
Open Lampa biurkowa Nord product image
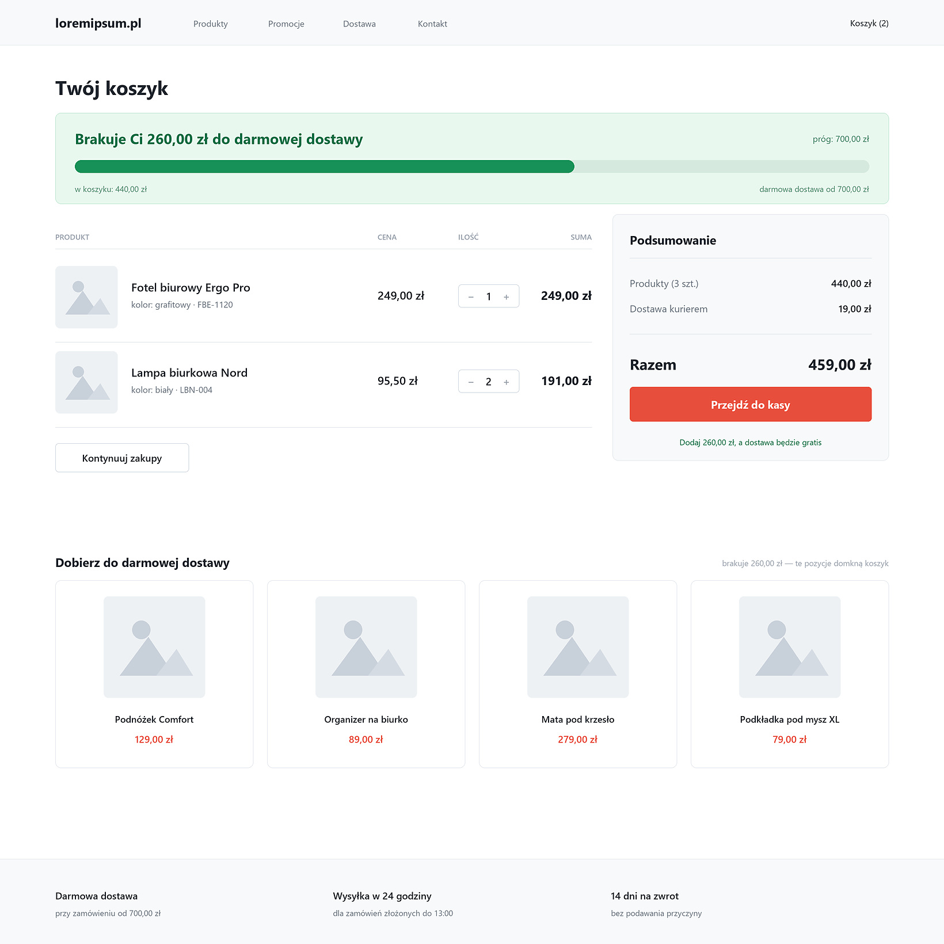86,382
